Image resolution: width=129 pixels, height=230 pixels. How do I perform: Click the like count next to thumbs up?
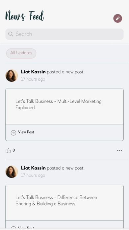(14, 150)
